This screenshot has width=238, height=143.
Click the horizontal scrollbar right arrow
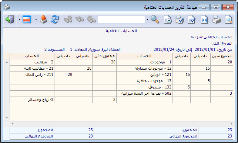[x=232, y=124]
